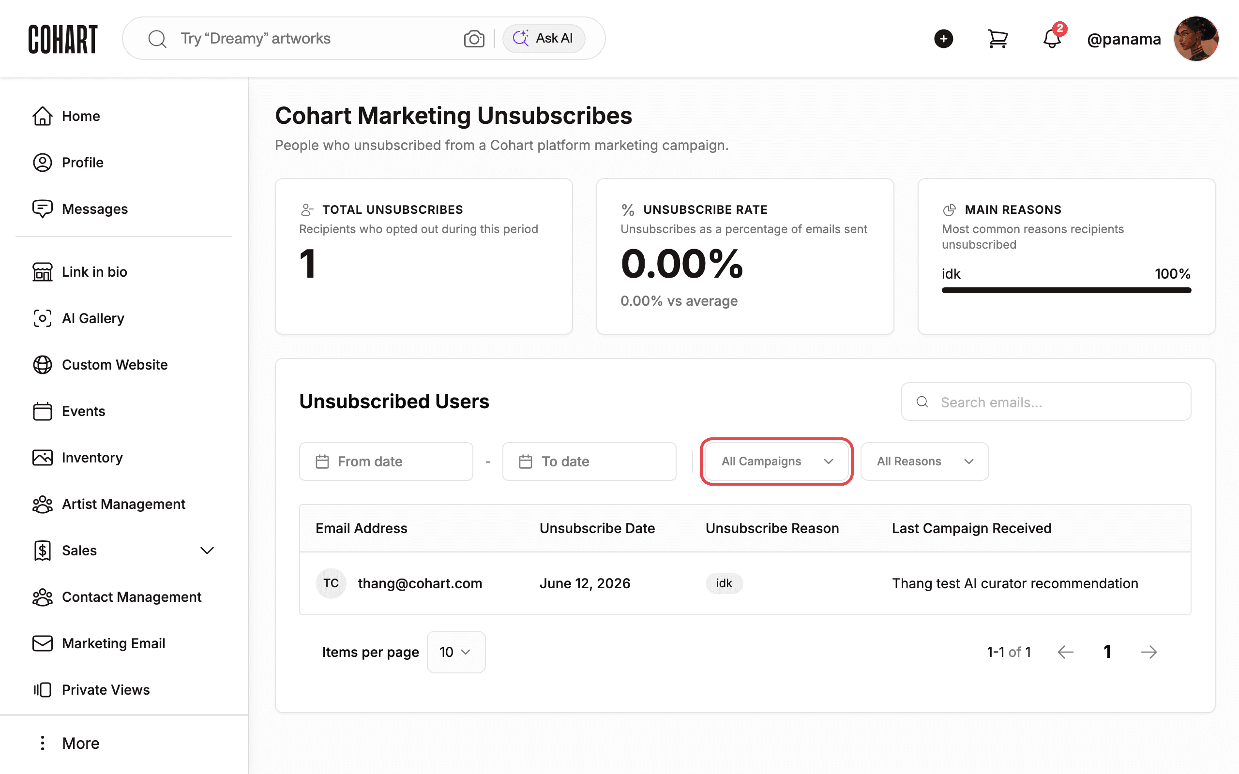Open the To date picker
The image size is (1239, 774).
click(x=589, y=461)
